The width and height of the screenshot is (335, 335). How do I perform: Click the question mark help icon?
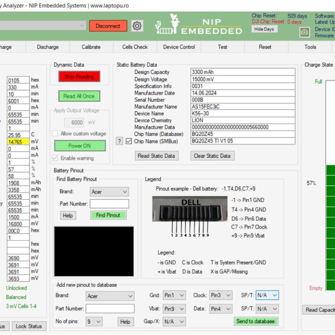(119, 141)
